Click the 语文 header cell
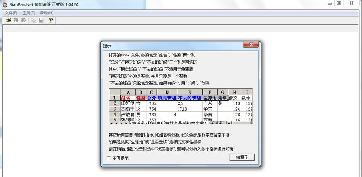Image resolution: width=362 pixels, height=177 pixels. tap(234, 98)
